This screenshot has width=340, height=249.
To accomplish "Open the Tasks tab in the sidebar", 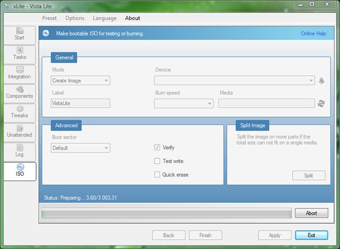I will tap(20, 54).
